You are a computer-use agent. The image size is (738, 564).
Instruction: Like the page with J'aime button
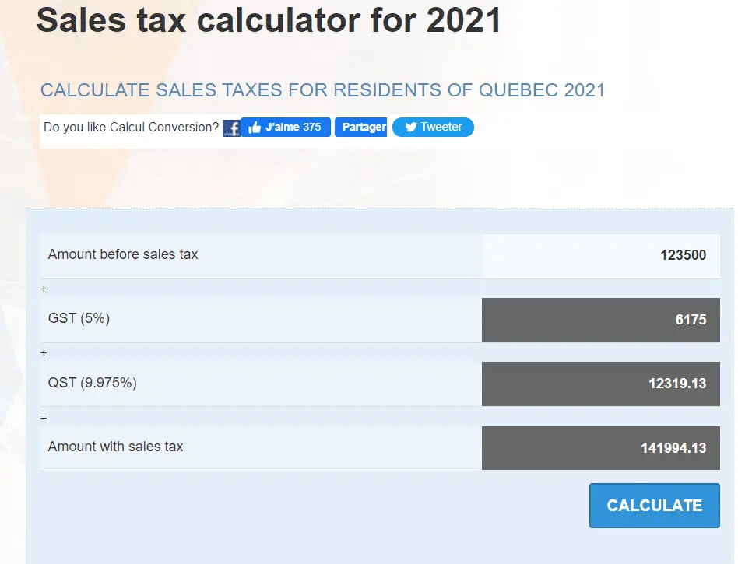coord(280,128)
